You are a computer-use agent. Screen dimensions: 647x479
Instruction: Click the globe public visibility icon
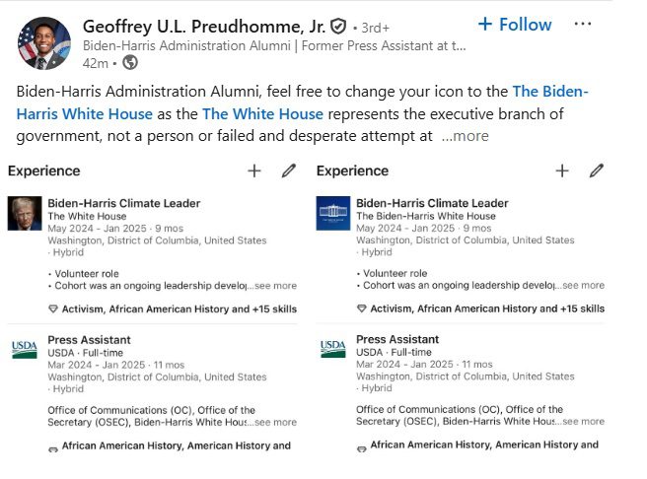130,63
